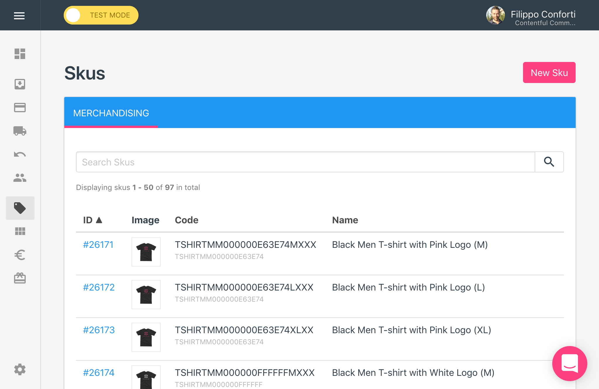The width and height of the screenshot is (599, 389).
Task: Click the returns undo-arrow icon
Action: [x=20, y=154]
